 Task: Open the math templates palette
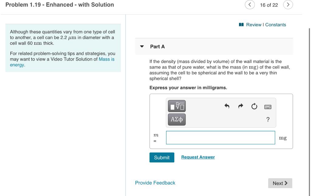pyautogui.click(x=176, y=106)
